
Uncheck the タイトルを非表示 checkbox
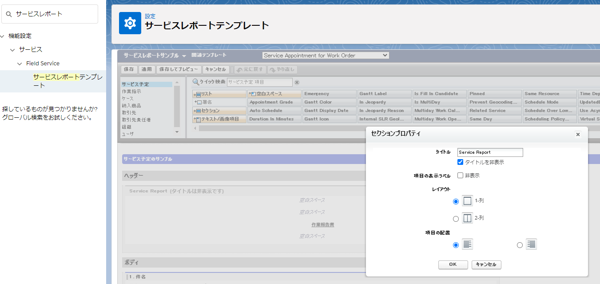pyautogui.click(x=461, y=162)
